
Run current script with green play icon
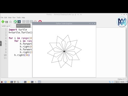[15, 22]
